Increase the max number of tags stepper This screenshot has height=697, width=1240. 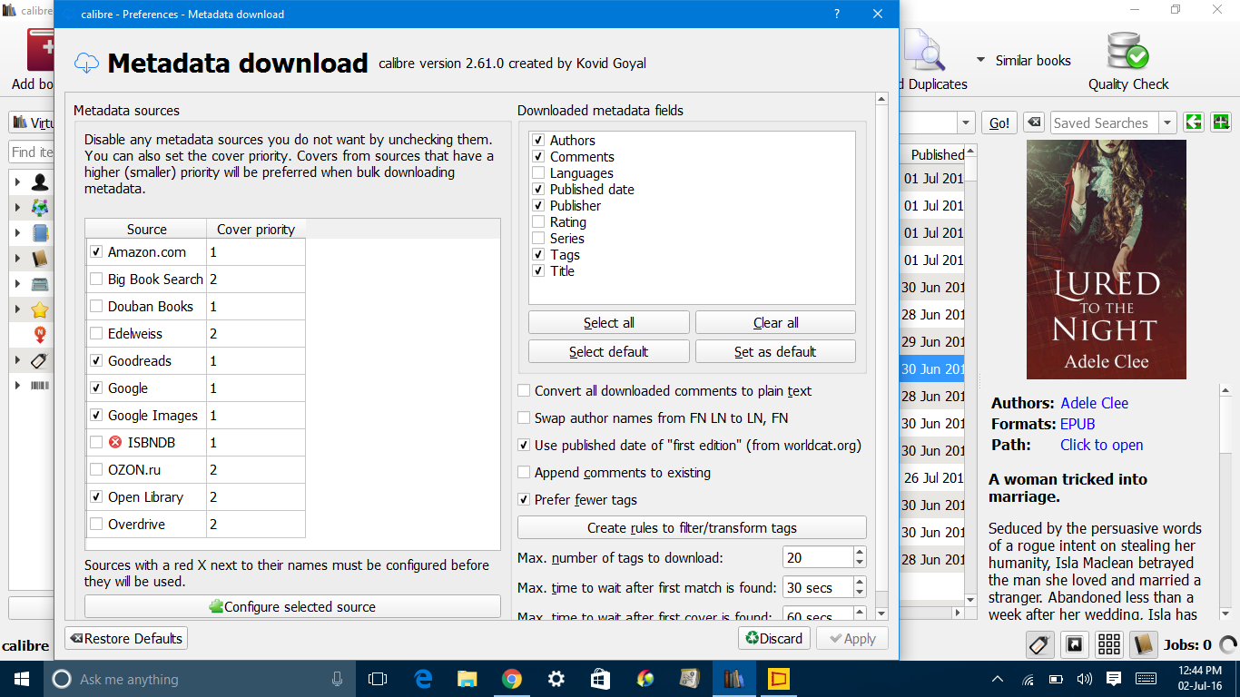click(x=860, y=553)
